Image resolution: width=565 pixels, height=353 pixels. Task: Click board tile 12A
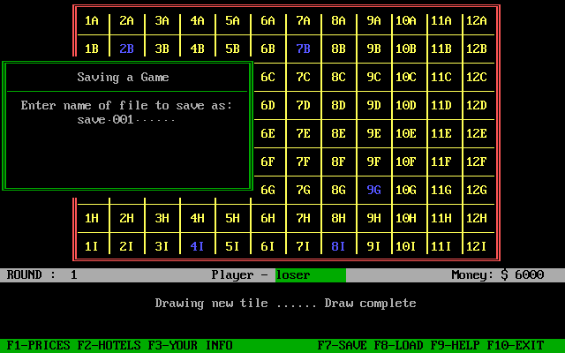[477, 21]
